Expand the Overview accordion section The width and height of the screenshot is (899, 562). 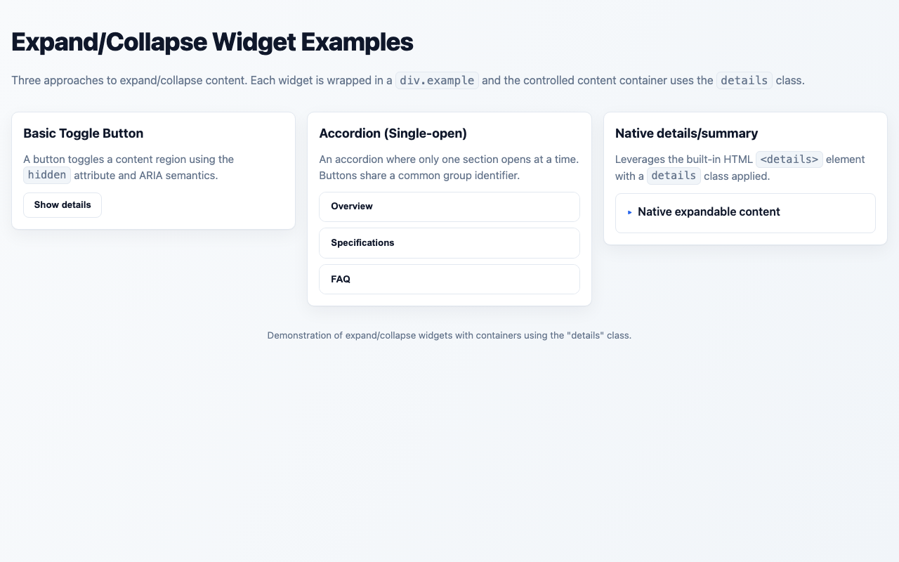pos(449,207)
